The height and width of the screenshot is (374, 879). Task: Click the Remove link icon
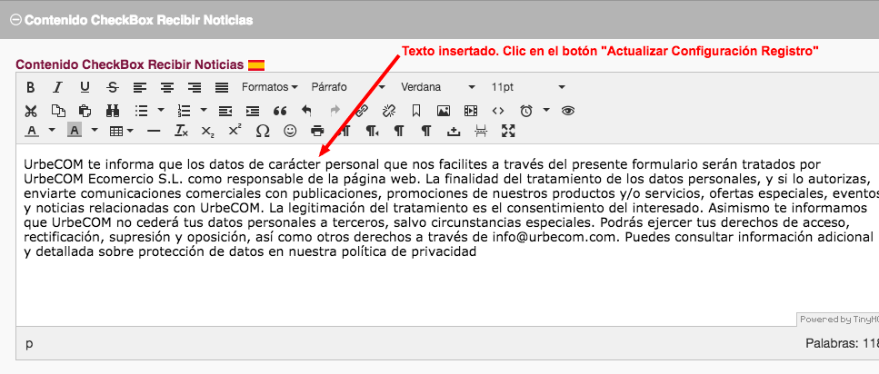pos(389,111)
